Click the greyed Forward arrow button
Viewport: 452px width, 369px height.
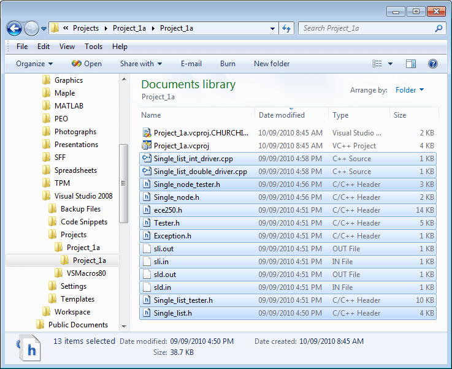[x=31, y=28]
